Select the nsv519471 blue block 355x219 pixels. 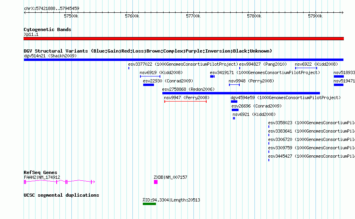click(339, 85)
